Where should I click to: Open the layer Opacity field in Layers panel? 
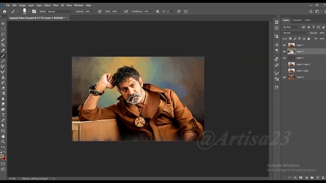point(322,33)
